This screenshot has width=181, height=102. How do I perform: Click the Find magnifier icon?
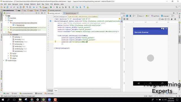point(27,7)
